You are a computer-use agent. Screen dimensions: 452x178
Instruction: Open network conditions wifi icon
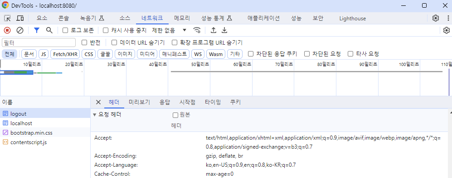pyautogui.click(x=197, y=30)
